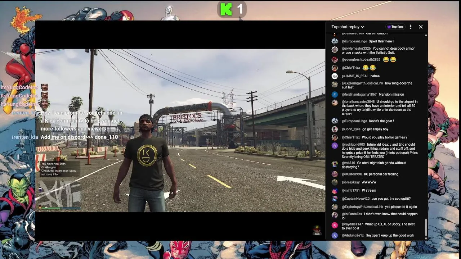The width and height of the screenshot is (461, 259).
Task: Click the chat scrollbar up arrow
Action: point(426,35)
